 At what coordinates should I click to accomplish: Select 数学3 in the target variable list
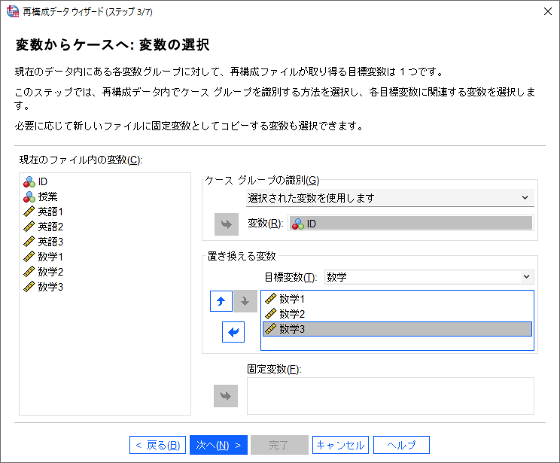(293, 329)
